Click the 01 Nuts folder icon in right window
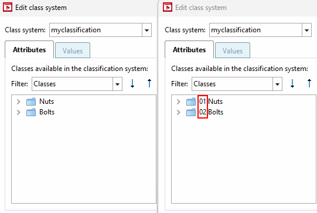 point(191,102)
